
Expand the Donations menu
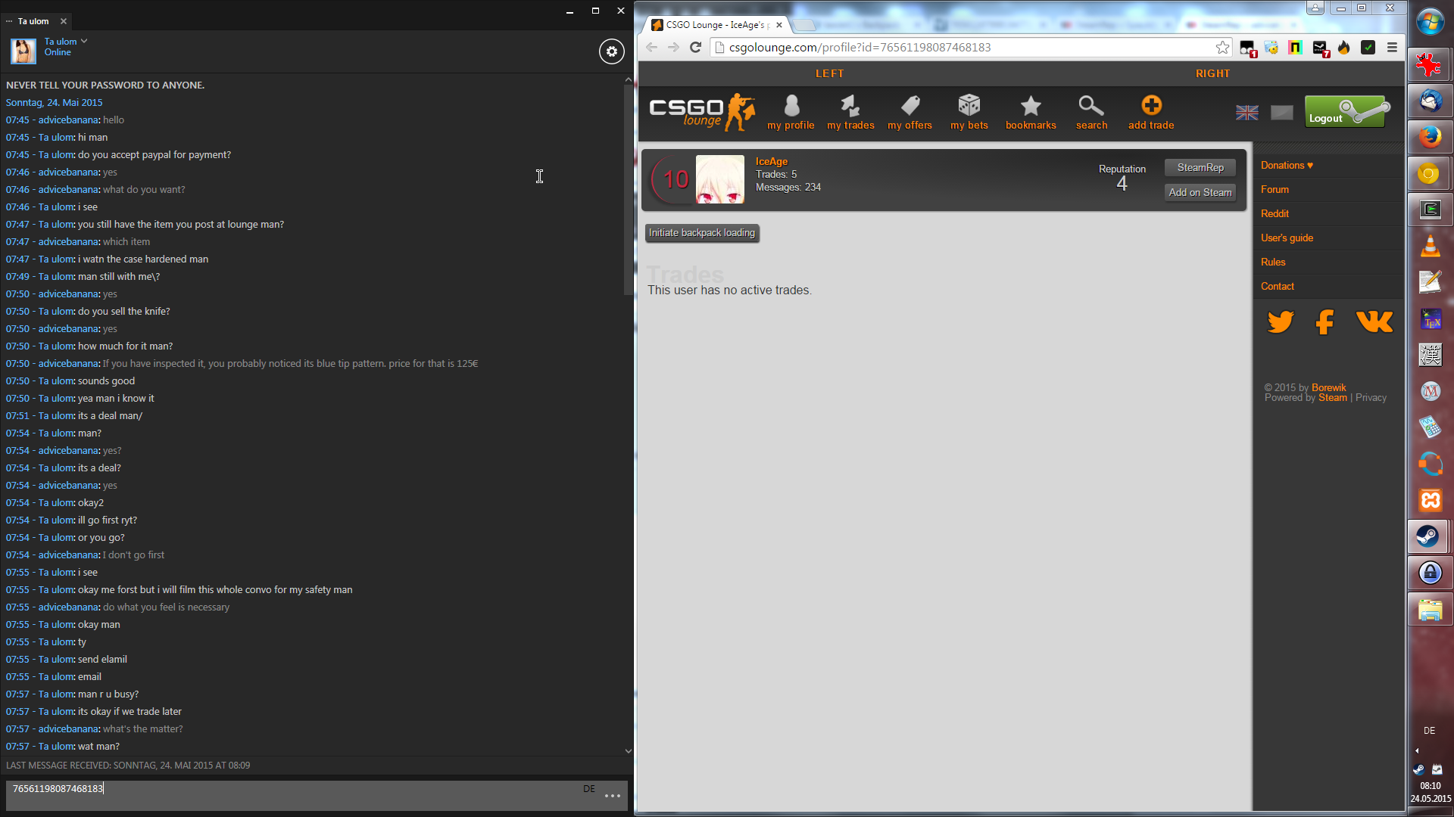1286,166
